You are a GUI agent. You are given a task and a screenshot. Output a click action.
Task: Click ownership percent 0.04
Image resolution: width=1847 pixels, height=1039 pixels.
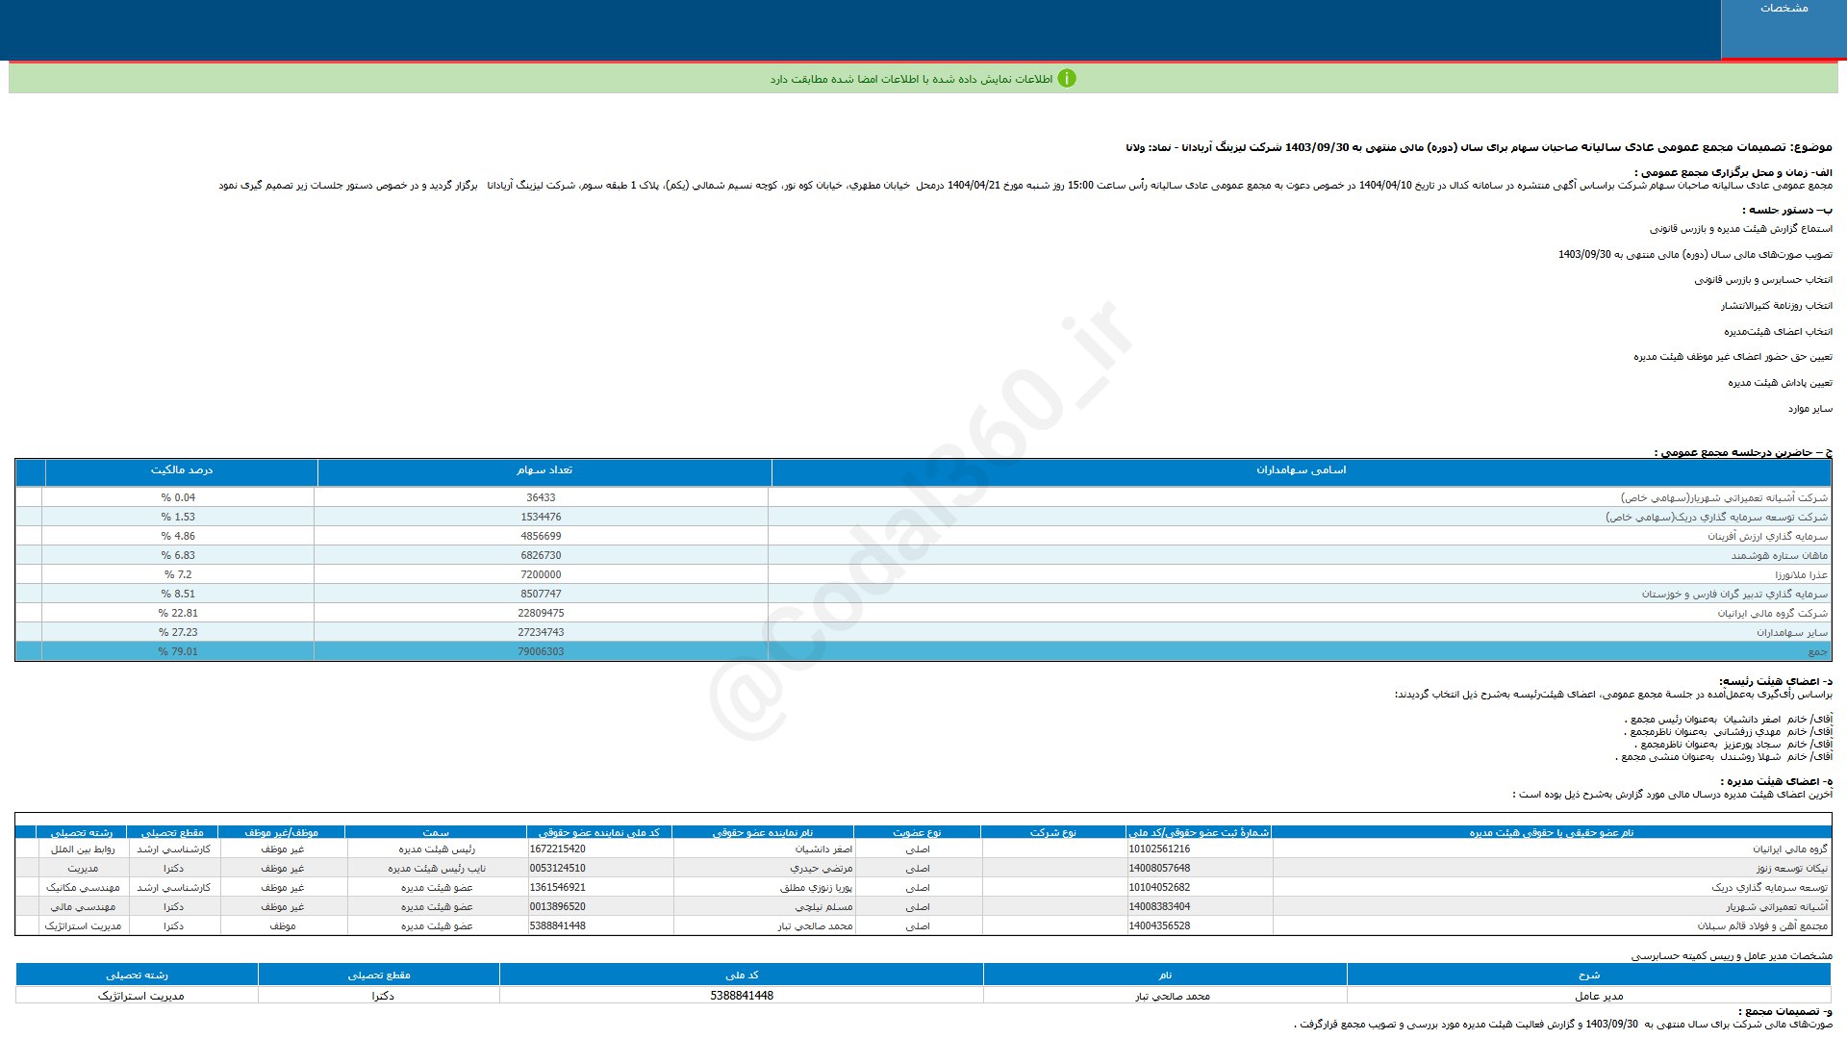coord(178,497)
